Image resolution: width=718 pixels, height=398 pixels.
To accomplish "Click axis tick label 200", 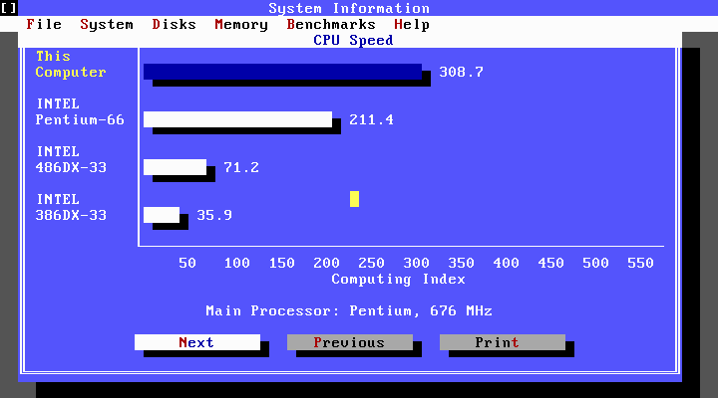I will tap(326, 263).
